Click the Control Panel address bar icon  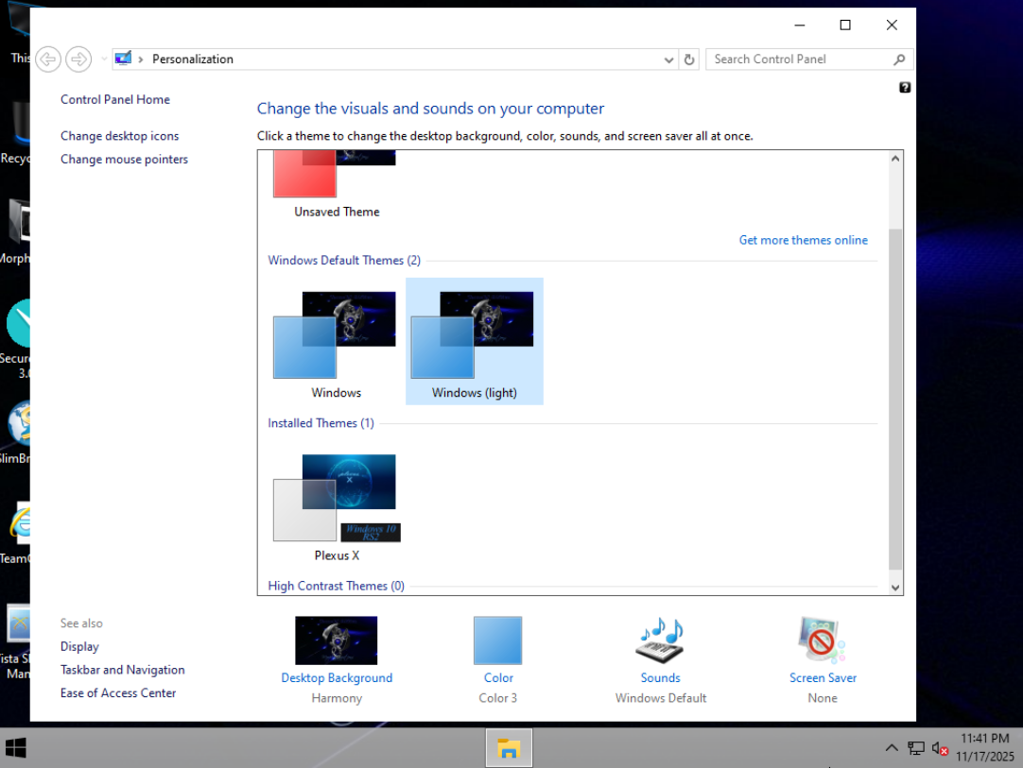(x=123, y=59)
